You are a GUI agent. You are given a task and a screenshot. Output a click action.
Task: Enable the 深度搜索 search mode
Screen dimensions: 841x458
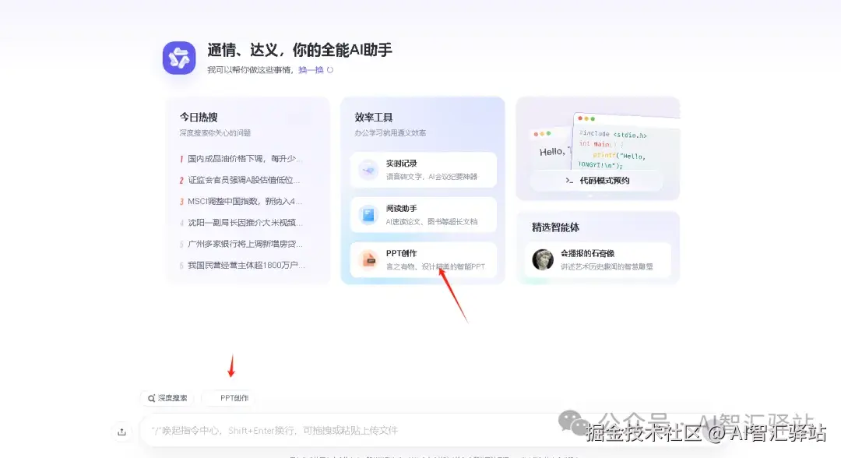[x=167, y=397]
